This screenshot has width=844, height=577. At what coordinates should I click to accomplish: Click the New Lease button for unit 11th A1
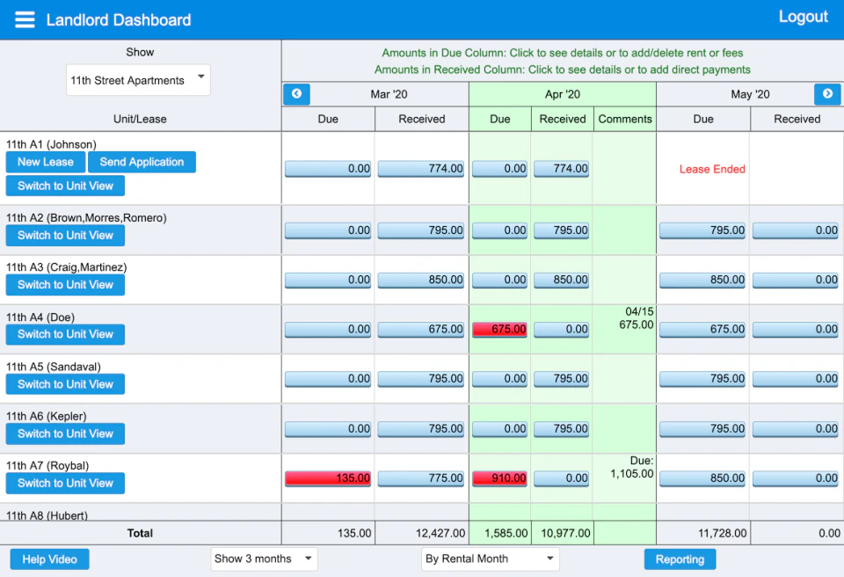click(45, 162)
